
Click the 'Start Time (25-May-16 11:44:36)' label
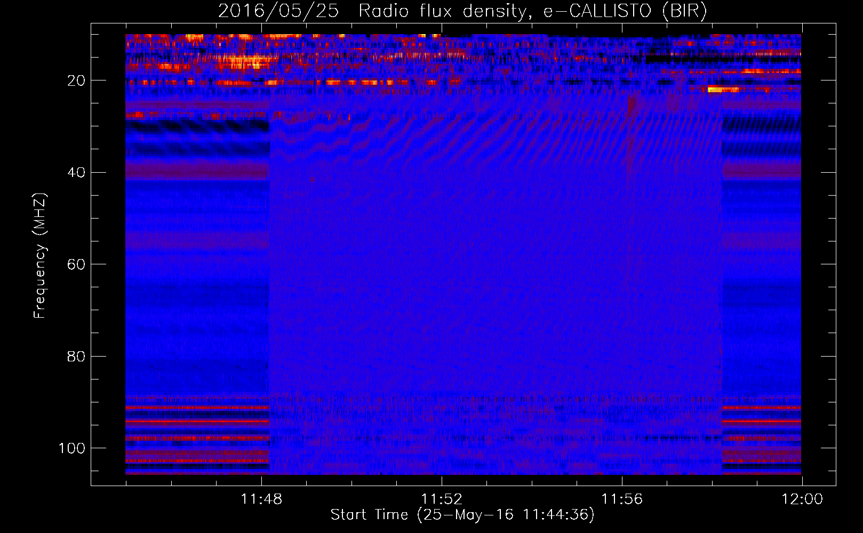click(462, 515)
